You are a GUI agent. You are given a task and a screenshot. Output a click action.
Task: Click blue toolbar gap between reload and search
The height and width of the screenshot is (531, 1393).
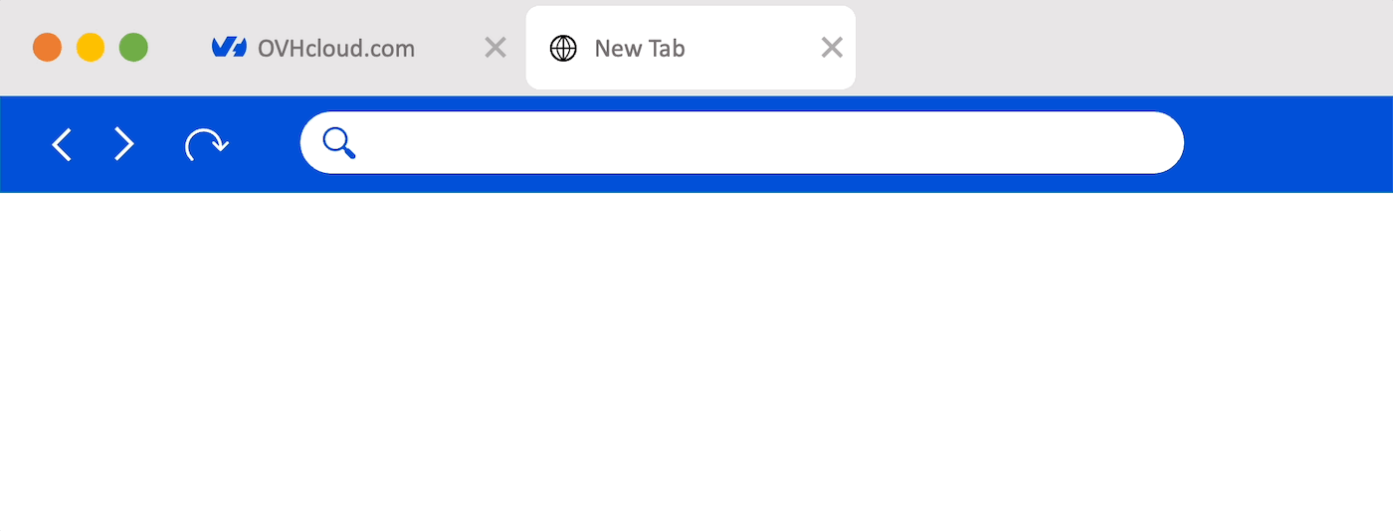266,144
